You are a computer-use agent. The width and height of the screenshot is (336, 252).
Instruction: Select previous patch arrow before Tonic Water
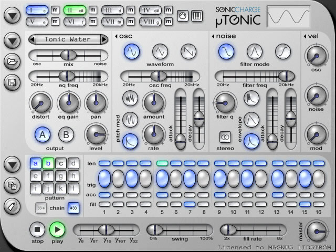(33, 39)
